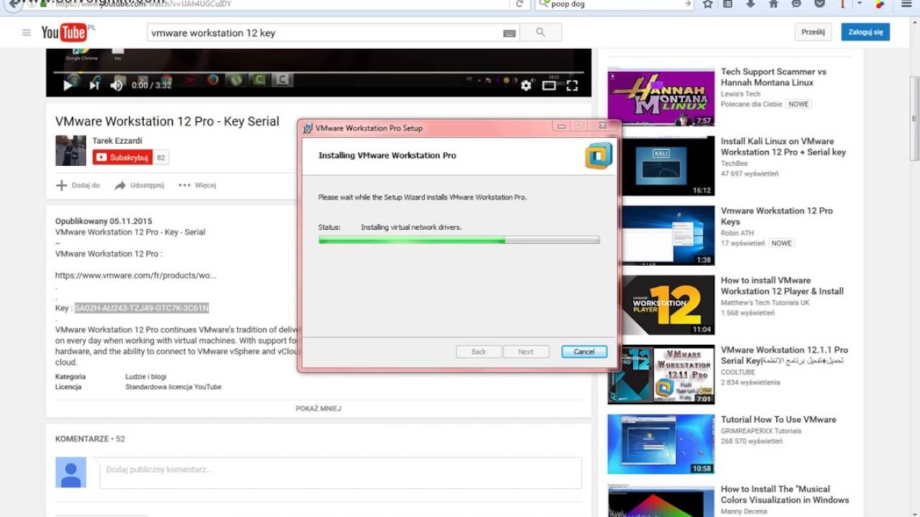The height and width of the screenshot is (517, 920).
Task: Click Dodaj do add-to button
Action: click(78, 185)
